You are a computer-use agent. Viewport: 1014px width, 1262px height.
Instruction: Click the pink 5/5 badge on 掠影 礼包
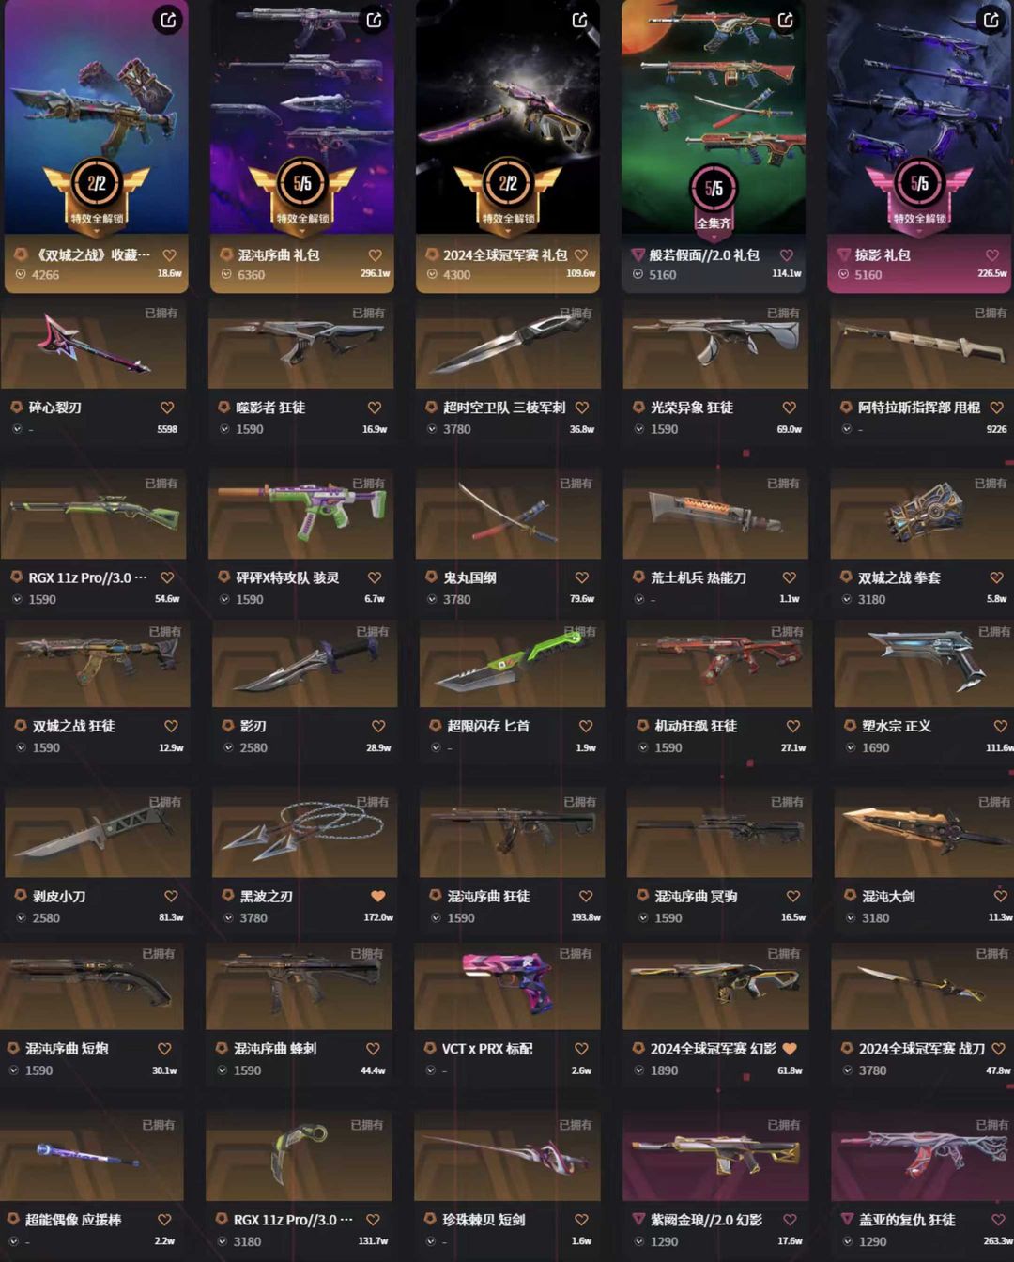[919, 183]
